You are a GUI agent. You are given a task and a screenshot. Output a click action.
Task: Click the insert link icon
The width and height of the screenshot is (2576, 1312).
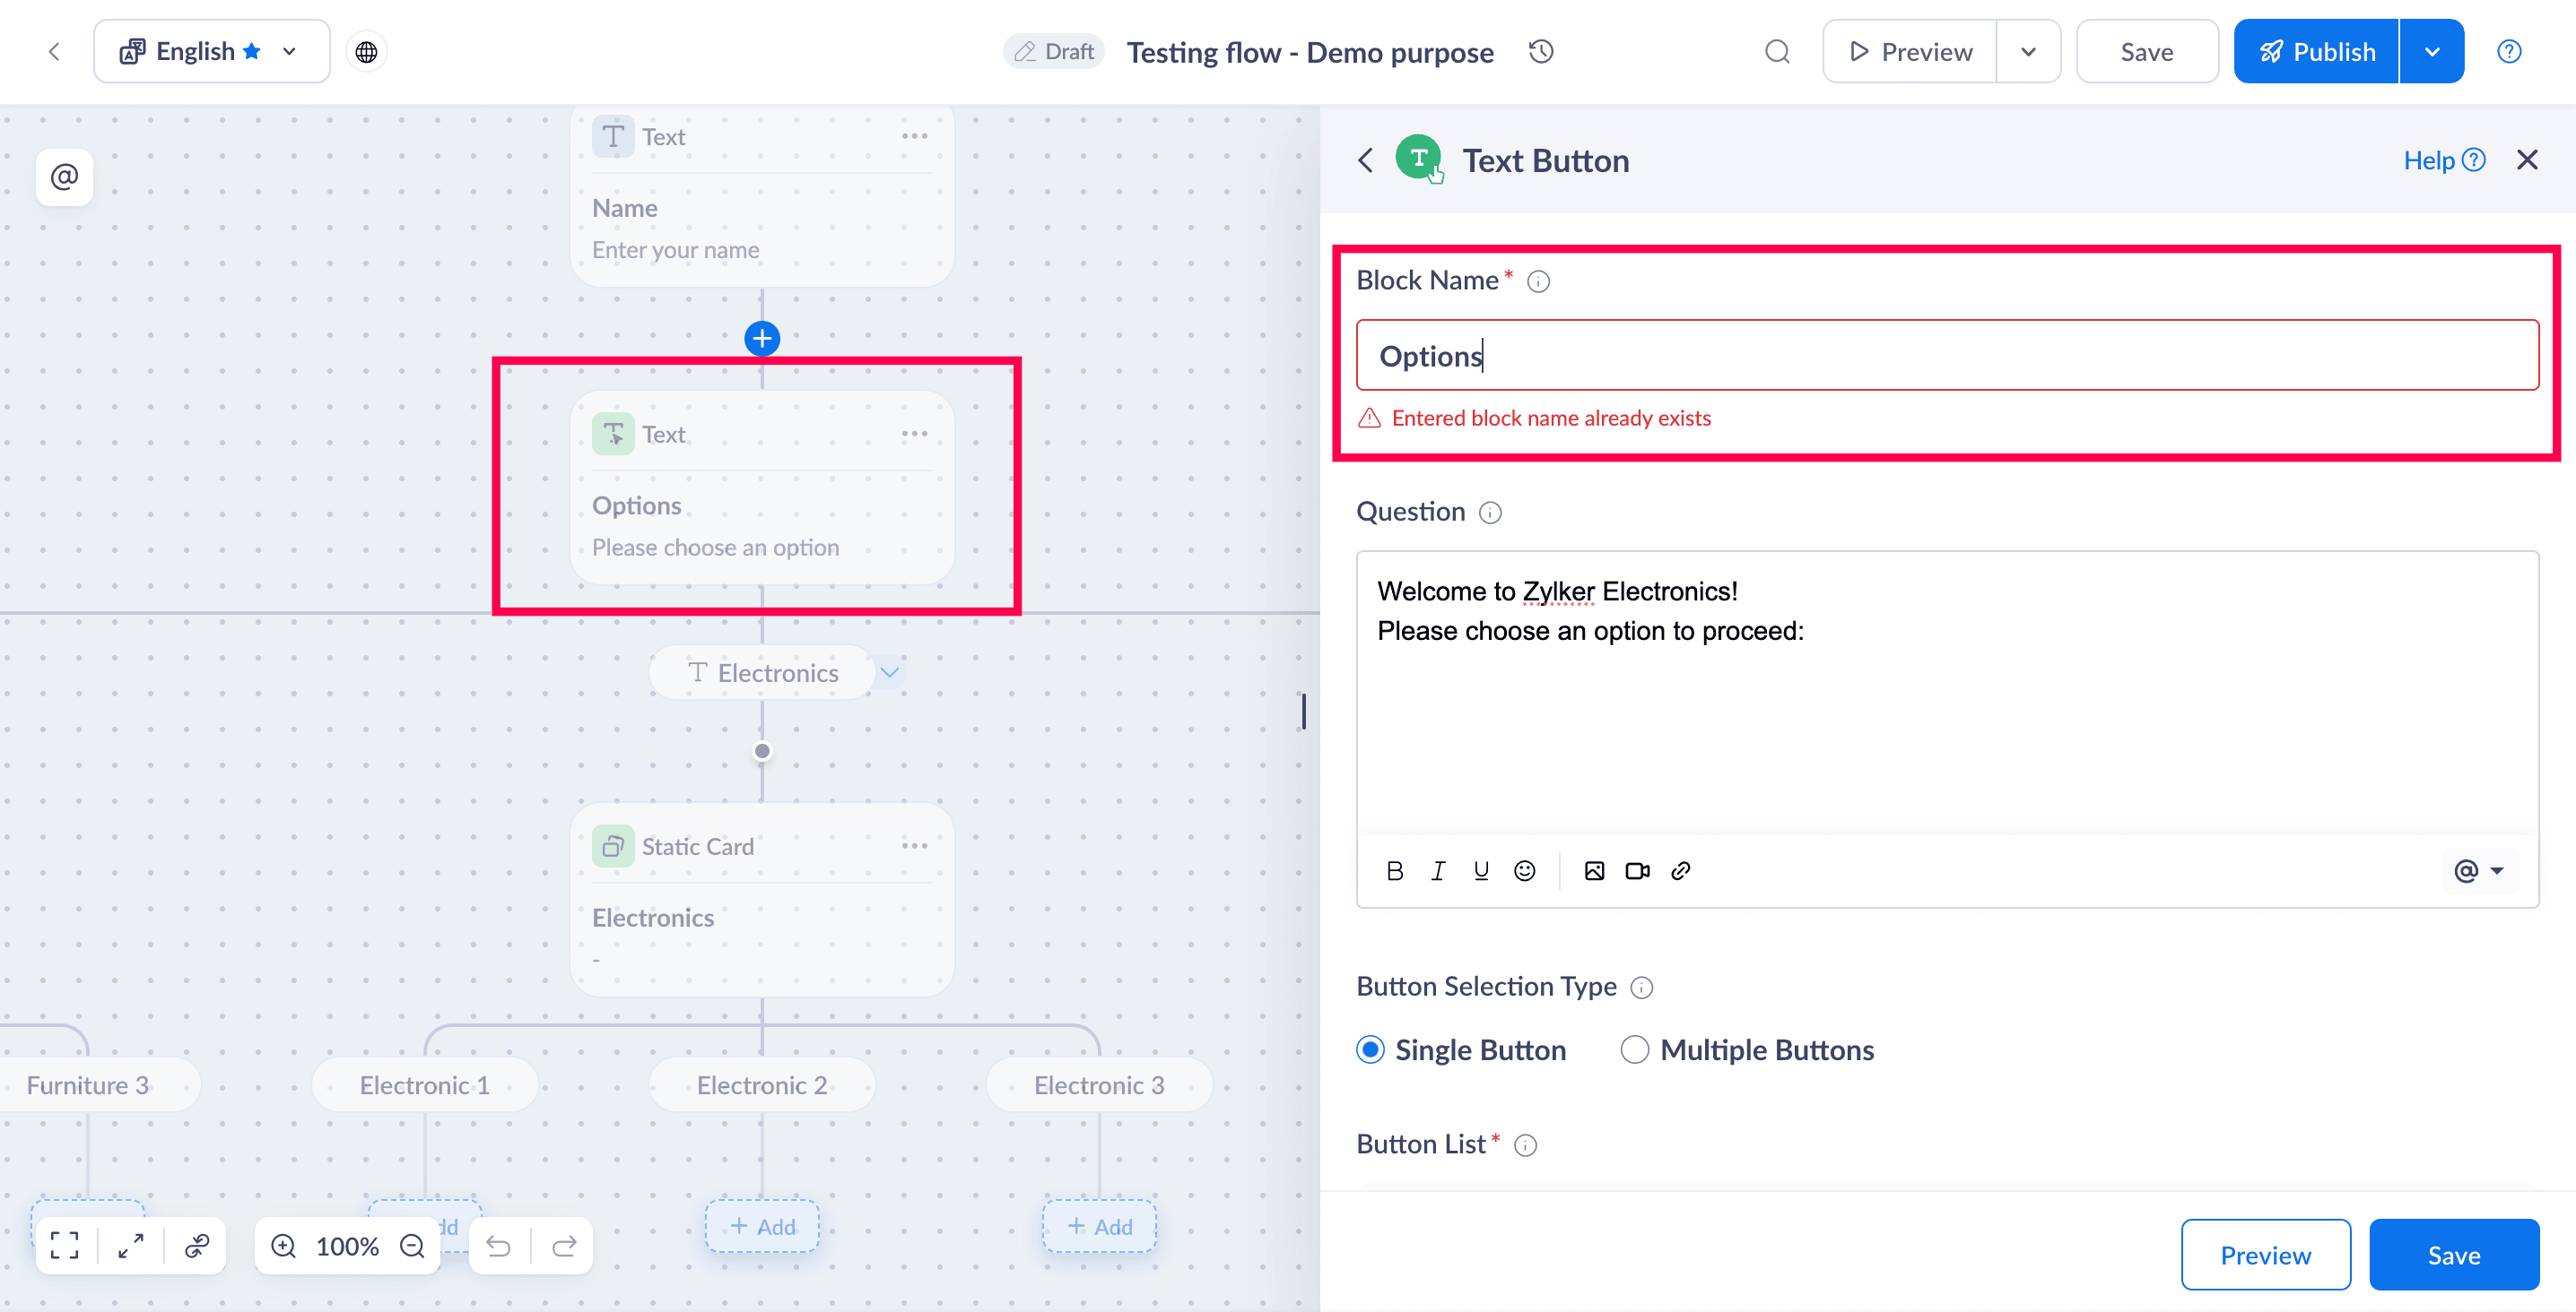[1680, 870]
